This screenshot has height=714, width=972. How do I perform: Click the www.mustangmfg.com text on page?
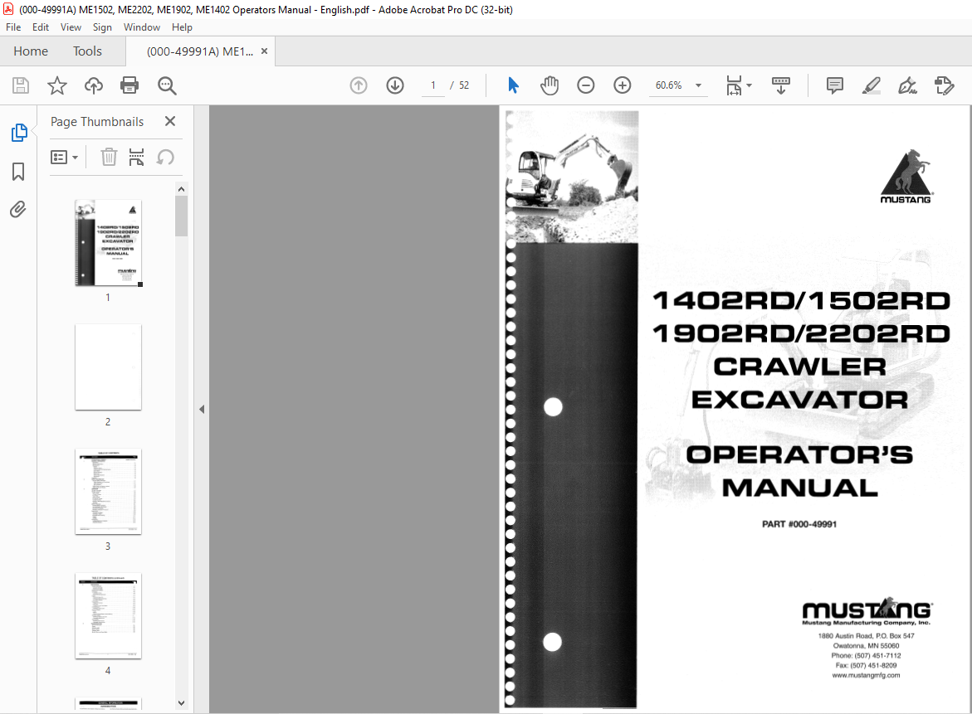pos(866,676)
